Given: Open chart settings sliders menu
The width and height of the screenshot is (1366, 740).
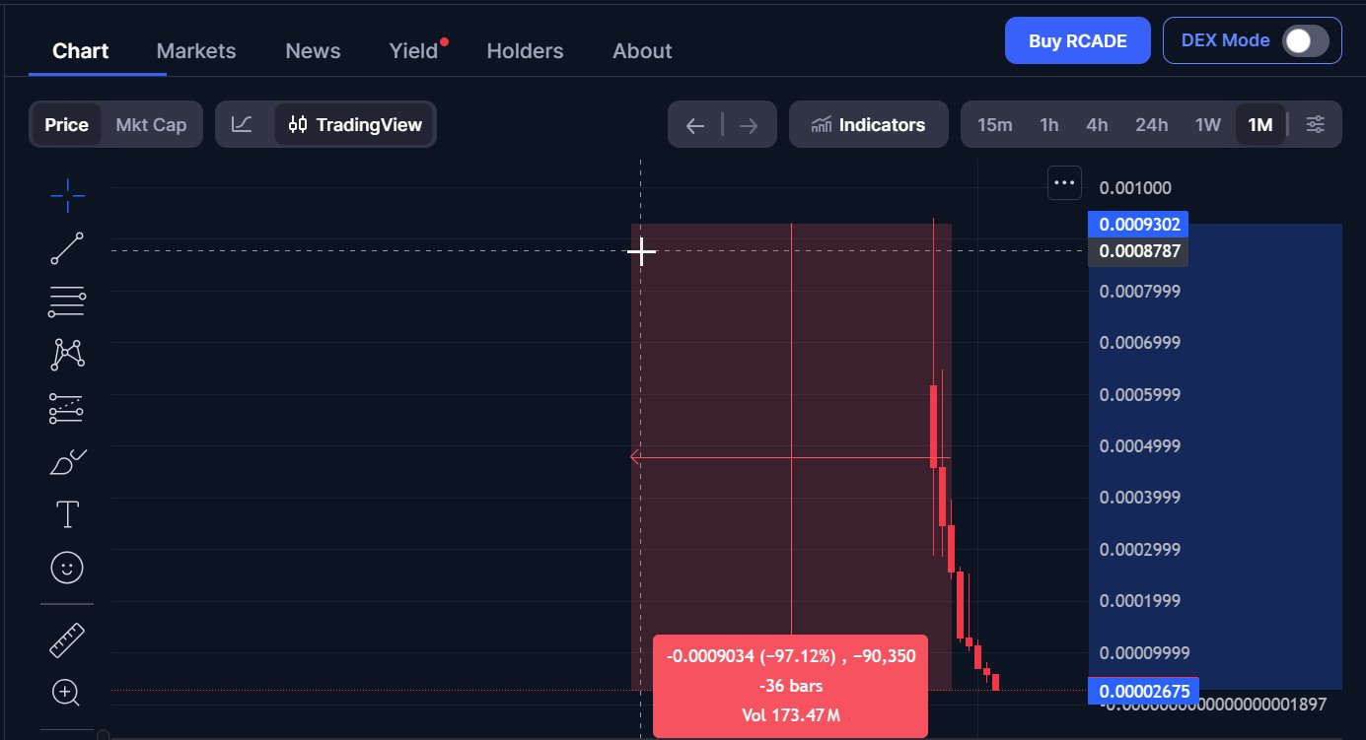Looking at the screenshot, I should click(1315, 125).
